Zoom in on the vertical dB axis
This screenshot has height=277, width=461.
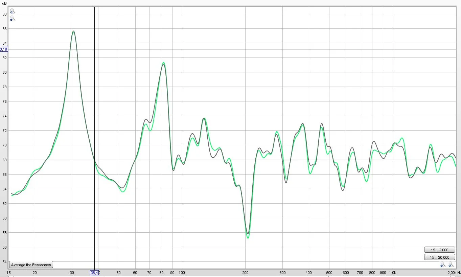tap(12, 11)
